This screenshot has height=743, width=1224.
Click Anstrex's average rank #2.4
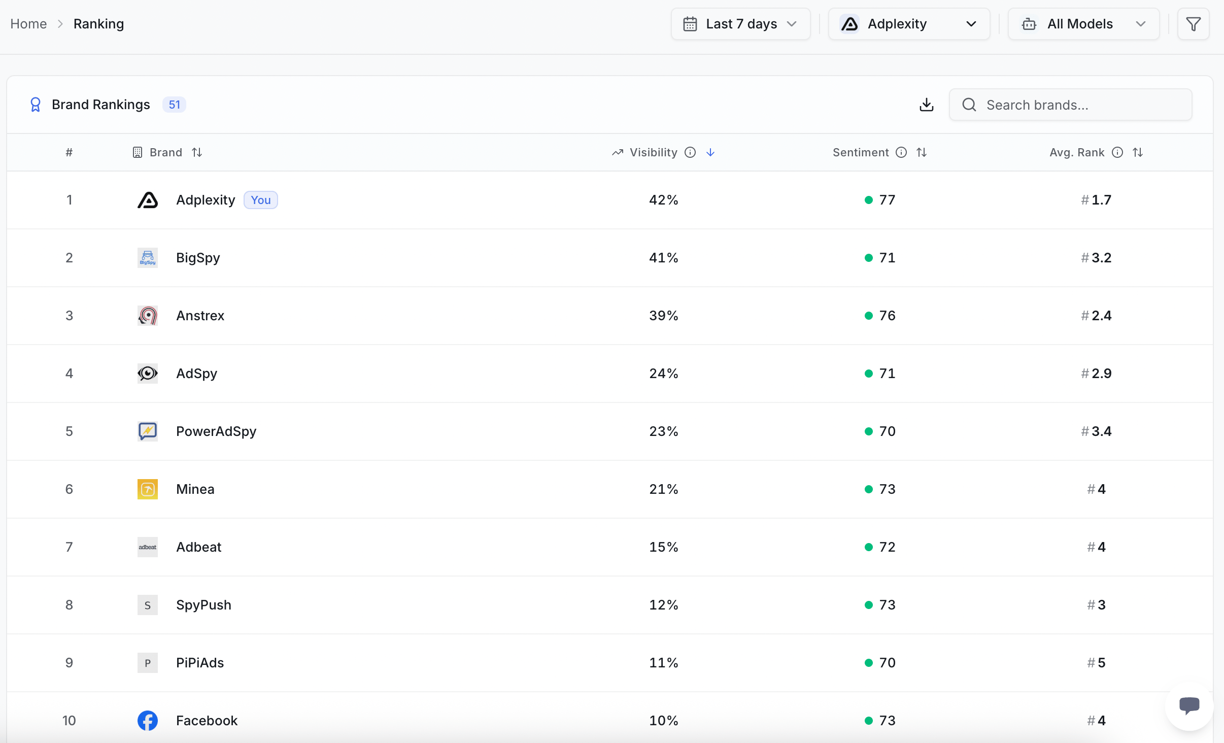pos(1096,316)
